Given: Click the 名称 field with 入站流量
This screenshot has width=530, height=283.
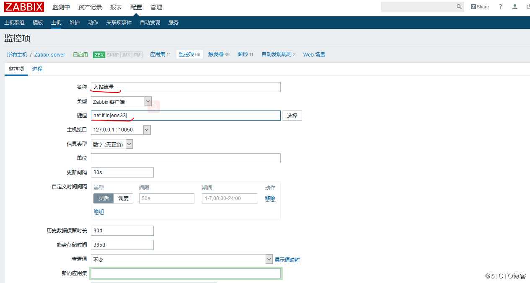Looking at the screenshot, I should coord(186,87).
